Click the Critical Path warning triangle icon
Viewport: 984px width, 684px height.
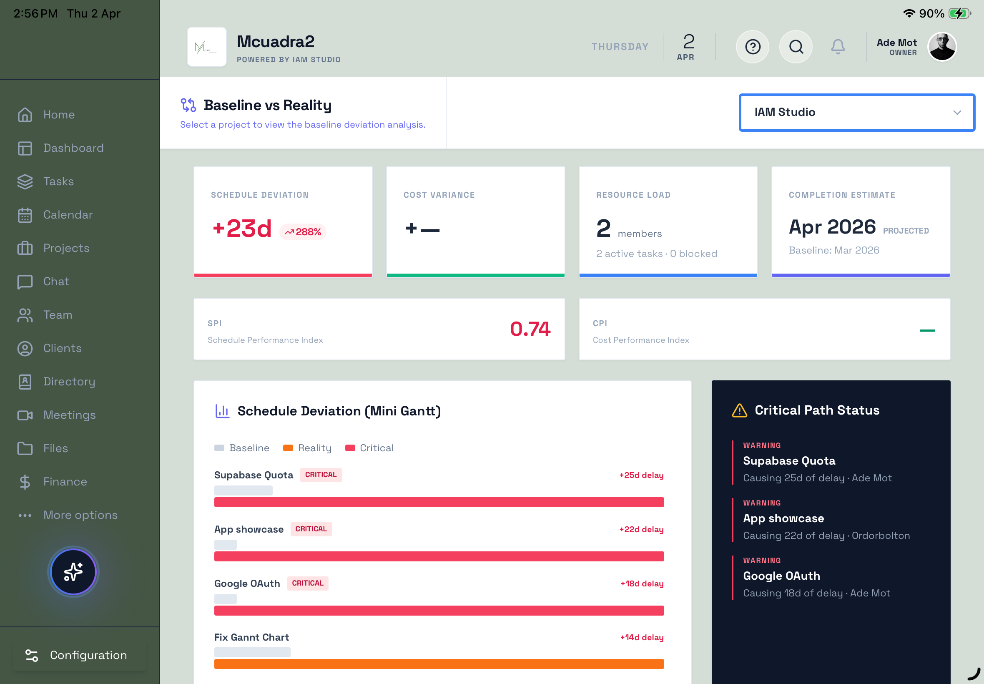tap(739, 410)
